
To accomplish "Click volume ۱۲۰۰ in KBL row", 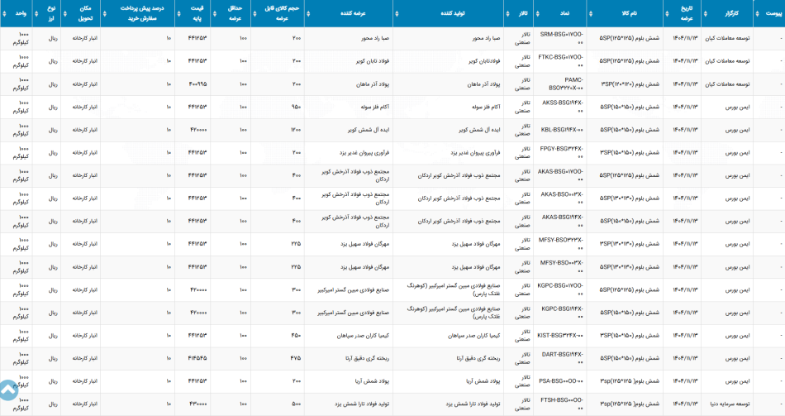I will pos(295,130).
